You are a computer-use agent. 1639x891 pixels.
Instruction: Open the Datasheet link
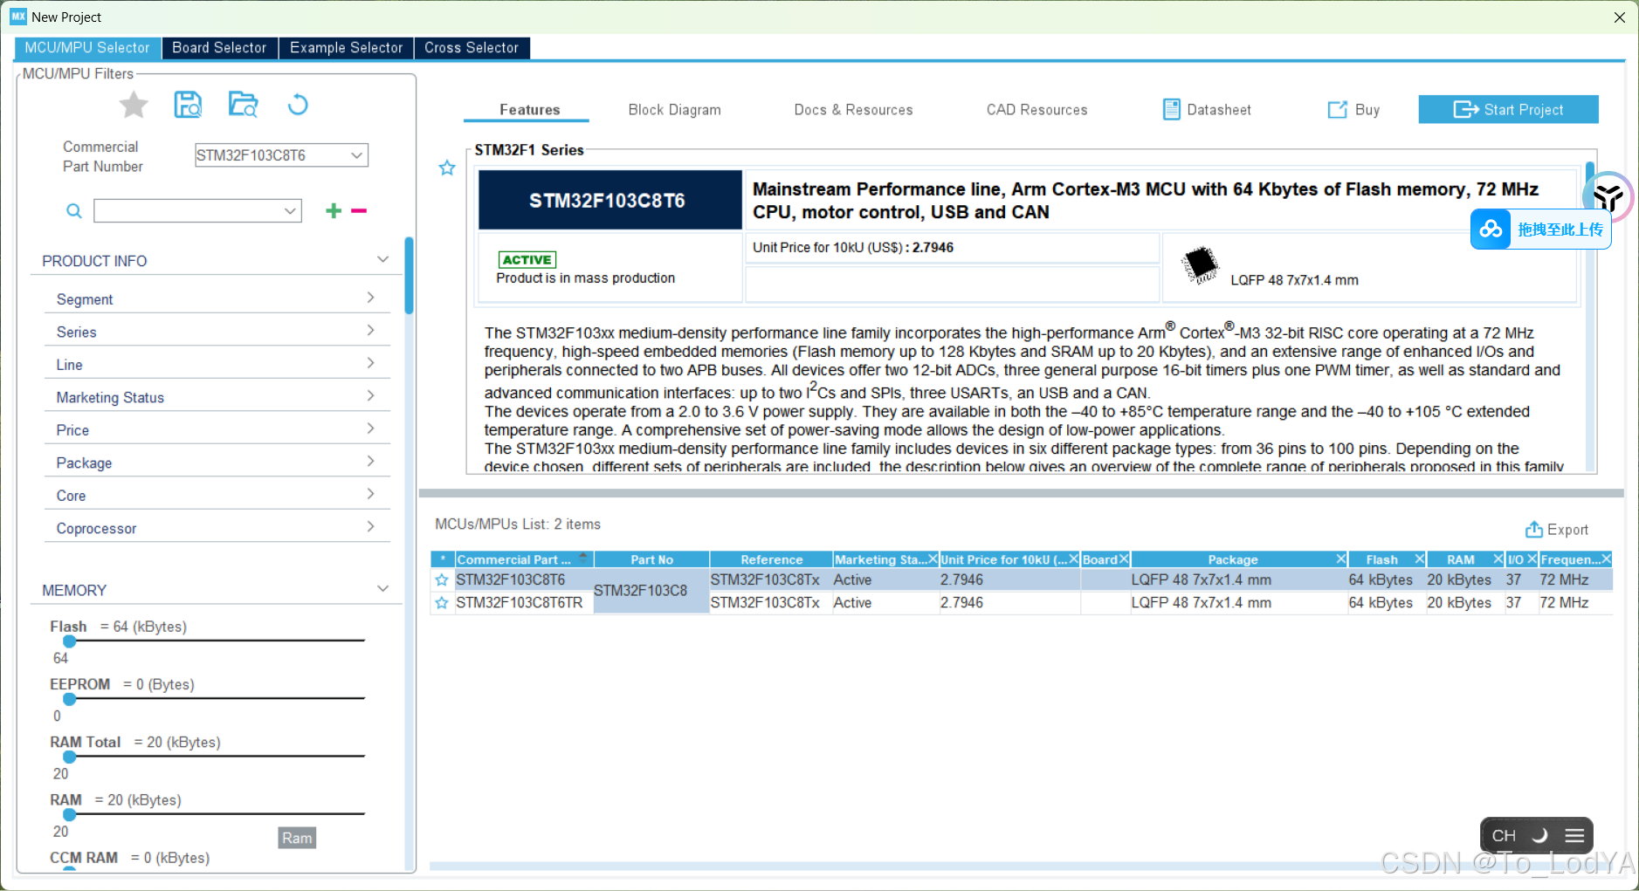pos(1208,110)
